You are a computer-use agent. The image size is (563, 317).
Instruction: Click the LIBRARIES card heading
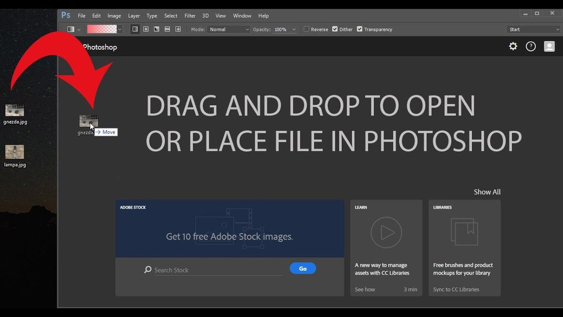pos(442,207)
